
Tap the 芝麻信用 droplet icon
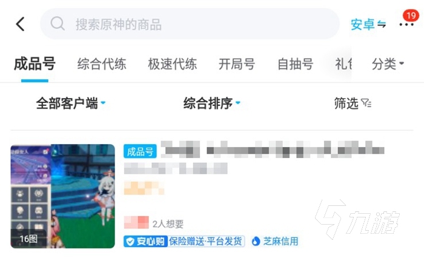pos(256,241)
